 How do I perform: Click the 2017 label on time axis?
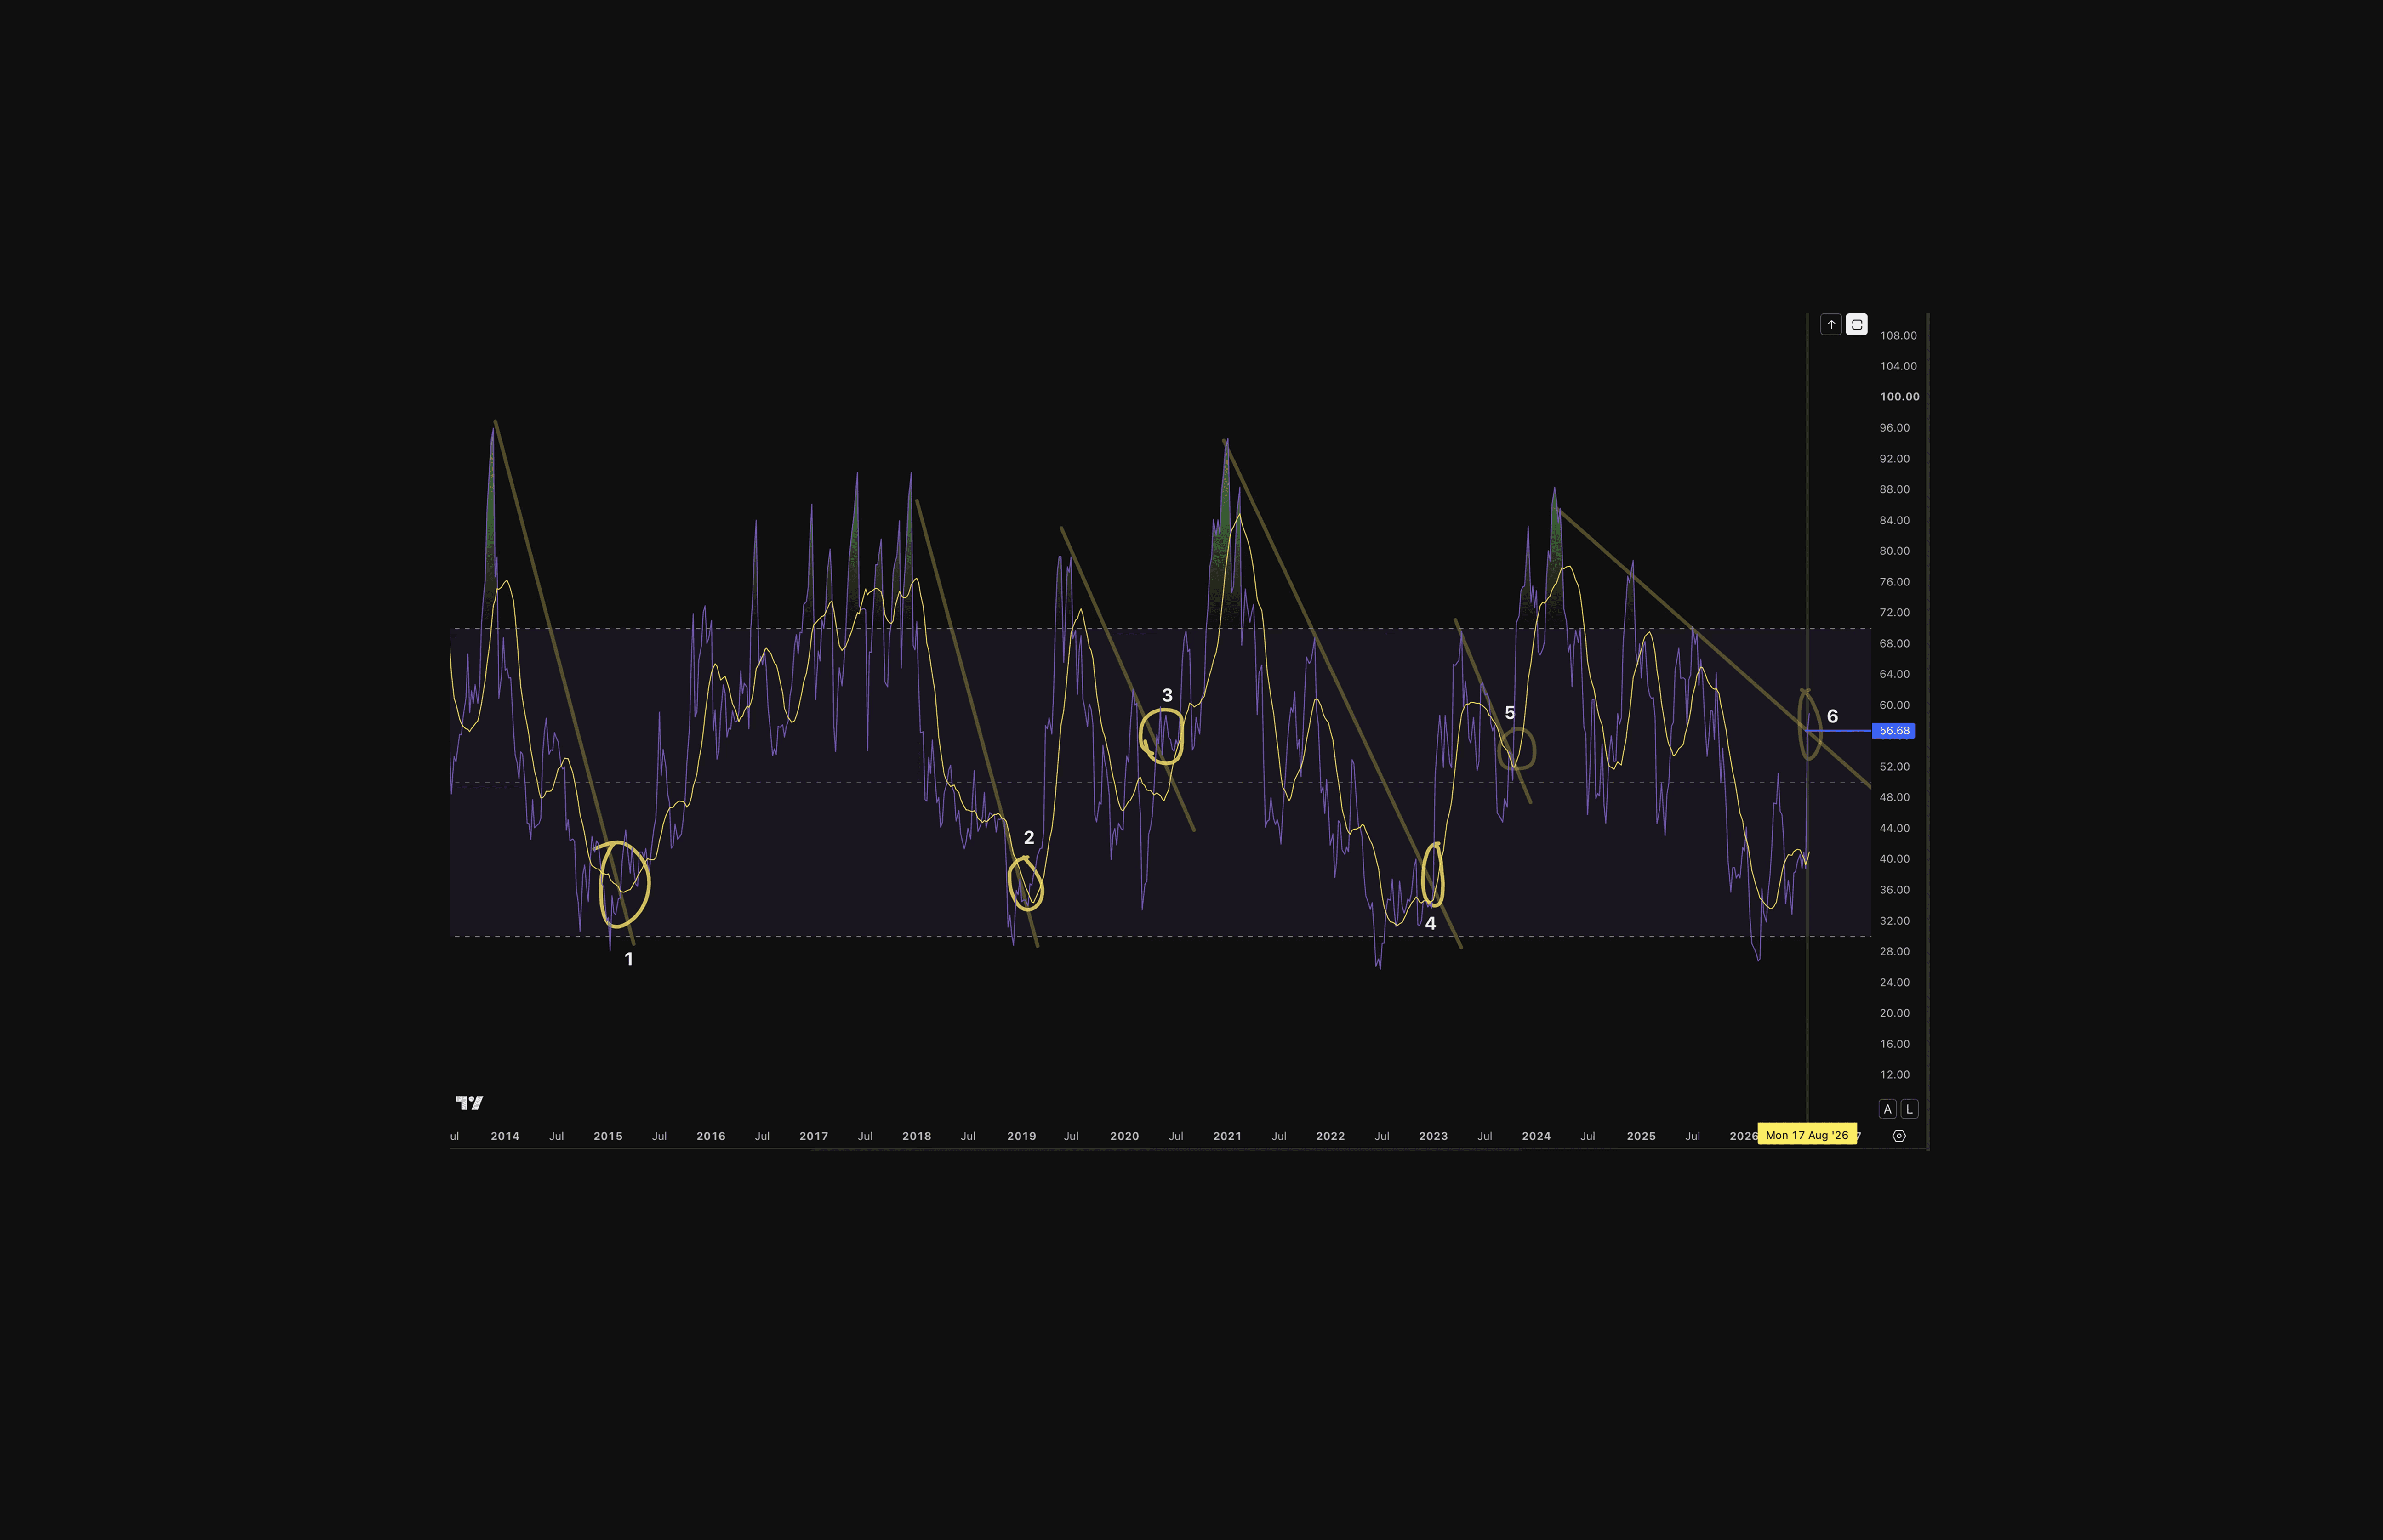click(814, 1136)
